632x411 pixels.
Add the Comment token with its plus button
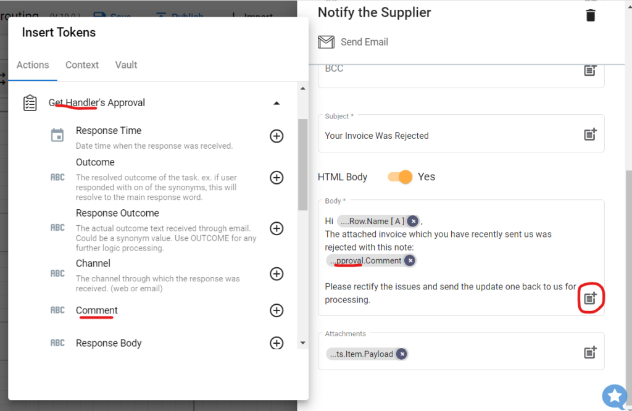[x=276, y=310]
